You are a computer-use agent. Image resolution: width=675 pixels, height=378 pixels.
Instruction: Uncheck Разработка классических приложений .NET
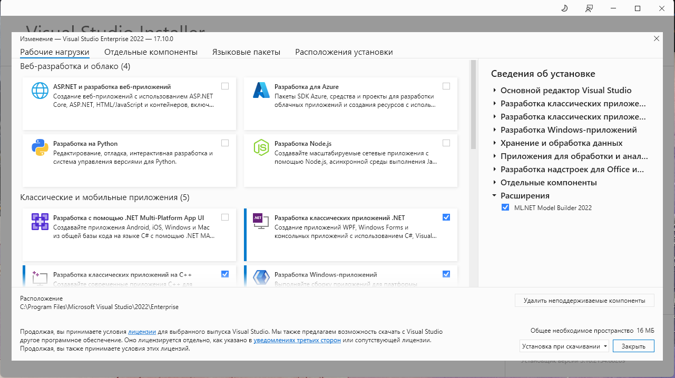coord(446,217)
